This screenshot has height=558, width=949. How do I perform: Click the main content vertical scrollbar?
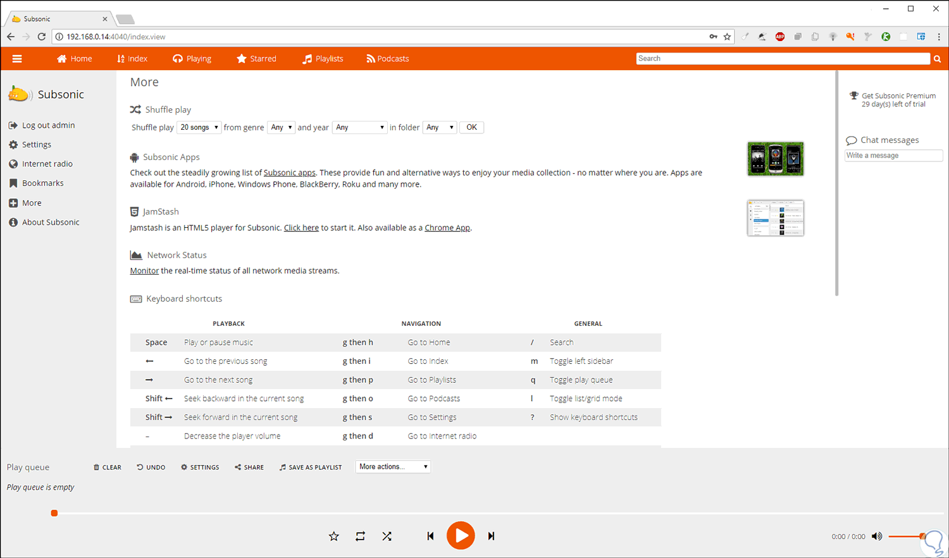coord(837,183)
